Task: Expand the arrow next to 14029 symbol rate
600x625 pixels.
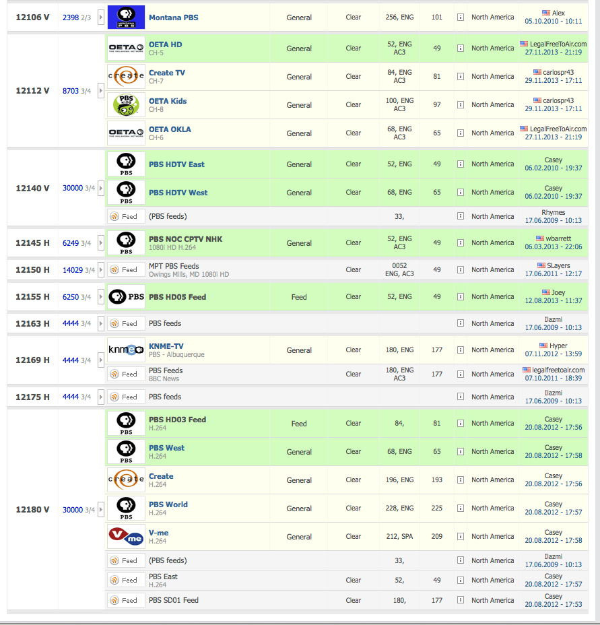Action: [x=101, y=270]
